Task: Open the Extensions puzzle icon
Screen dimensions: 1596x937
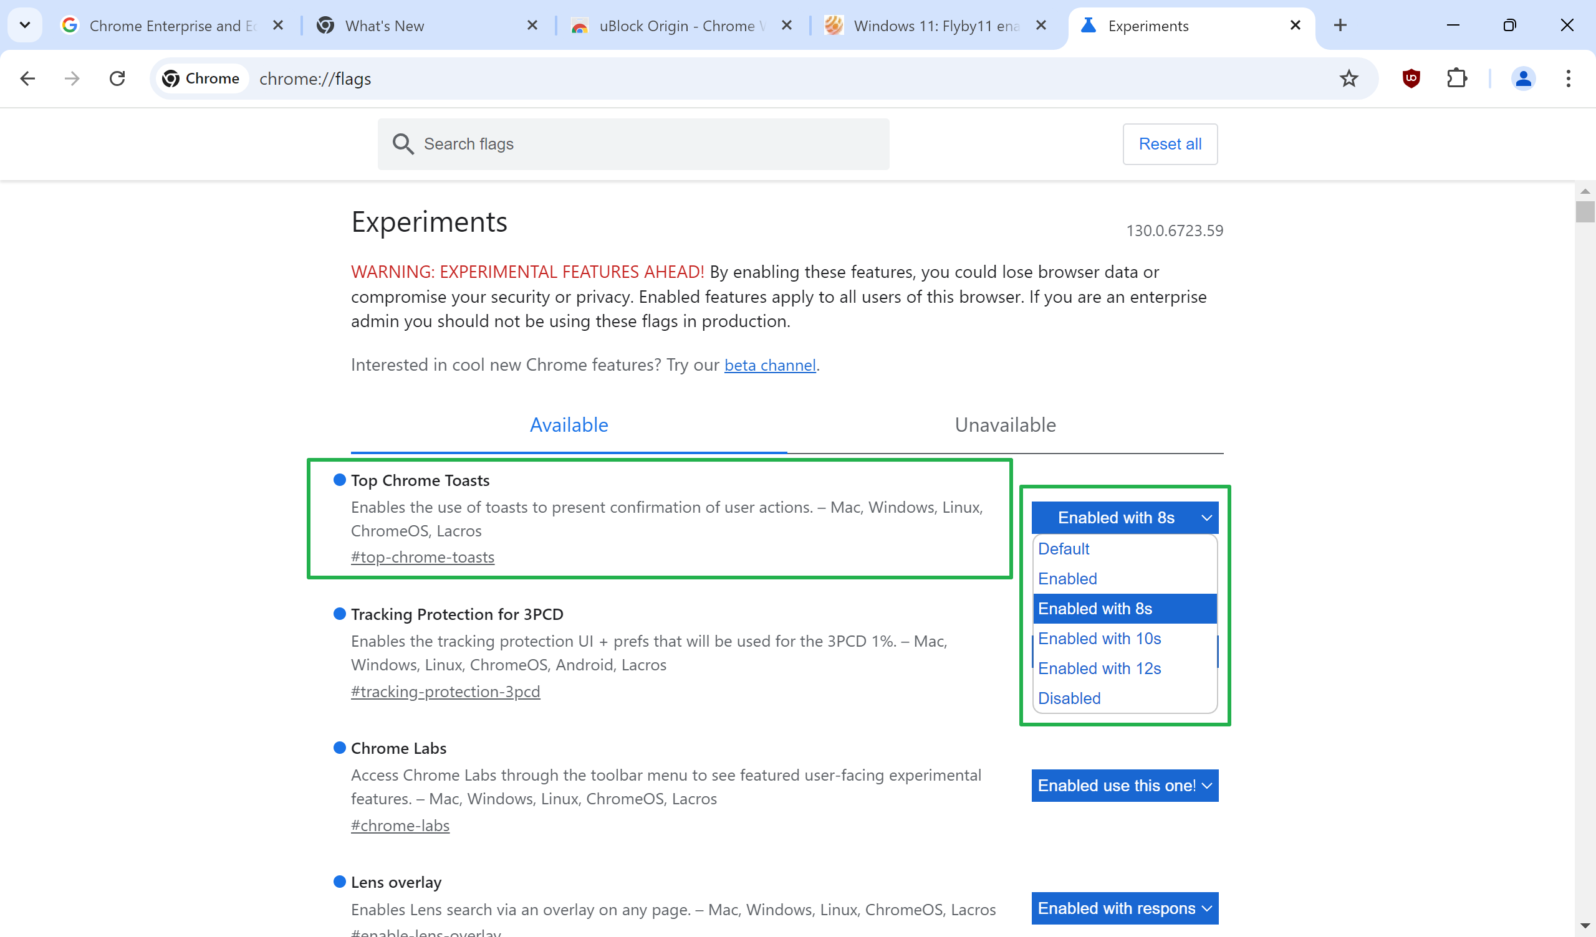Action: pos(1456,78)
